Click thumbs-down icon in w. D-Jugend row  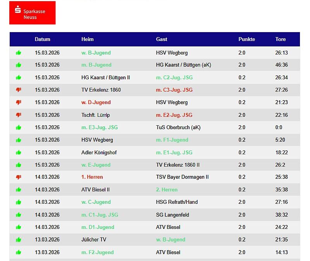point(18,102)
